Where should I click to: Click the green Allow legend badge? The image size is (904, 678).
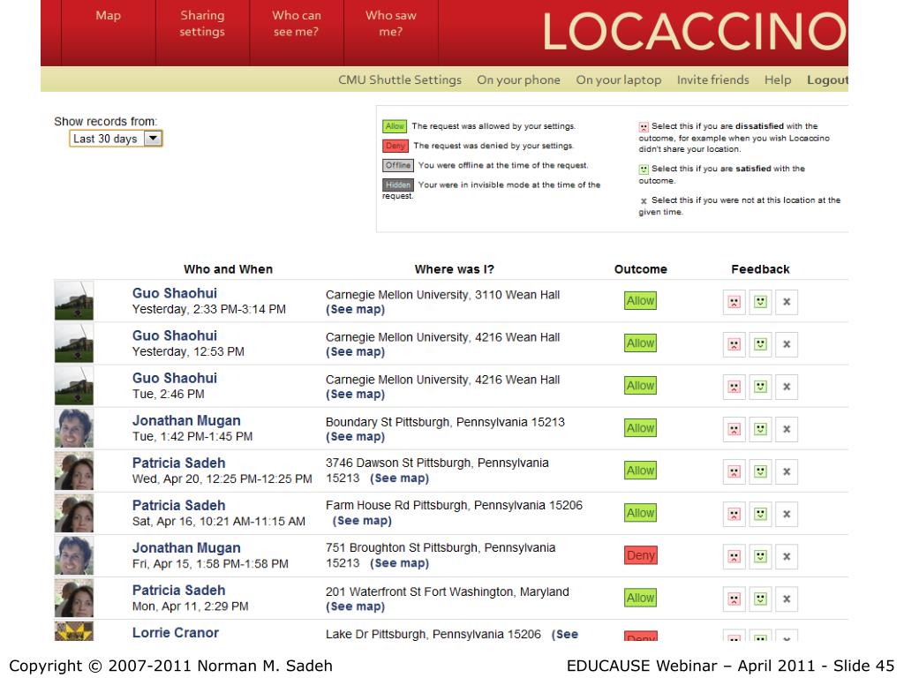[x=395, y=126]
